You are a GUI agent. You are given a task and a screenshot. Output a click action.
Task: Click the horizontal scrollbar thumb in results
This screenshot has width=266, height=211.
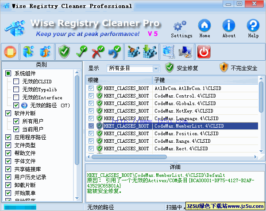coord(129,157)
